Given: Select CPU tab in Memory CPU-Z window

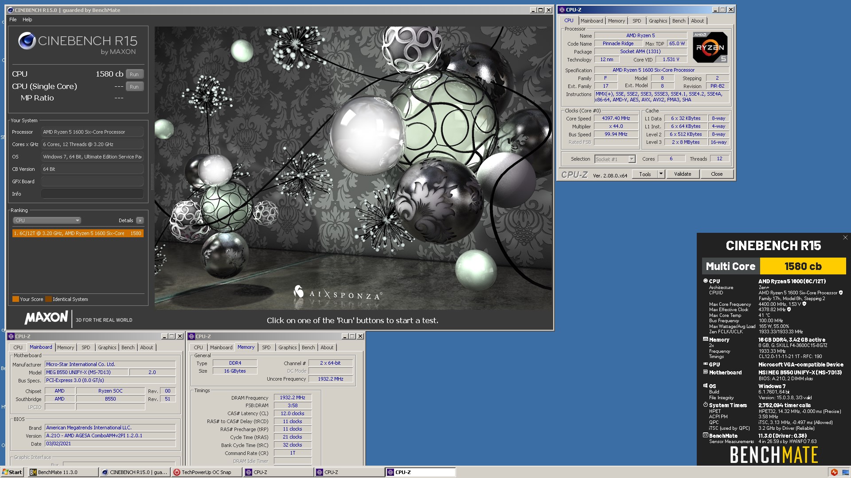Looking at the screenshot, I should 198,347.
